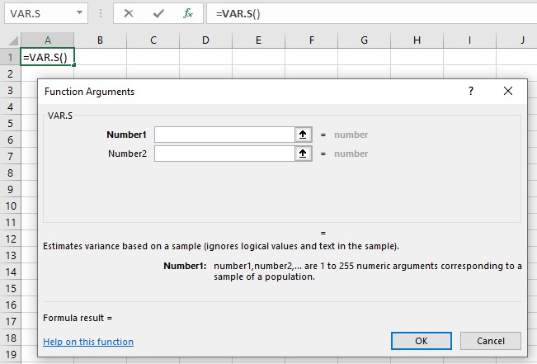537x364 pixels.
Task: Select column E header
Action: 258,40
